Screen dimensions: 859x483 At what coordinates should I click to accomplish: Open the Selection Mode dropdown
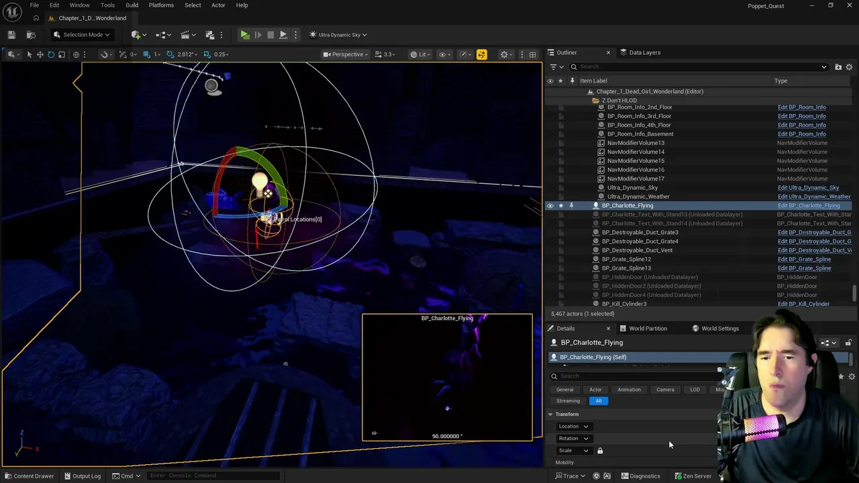tap(81, 35)
